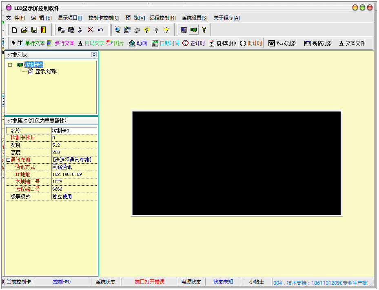This screenshot has width=379, height=290.
Task: Collapse the 对象列表 panel header
Action: (94, 54)
